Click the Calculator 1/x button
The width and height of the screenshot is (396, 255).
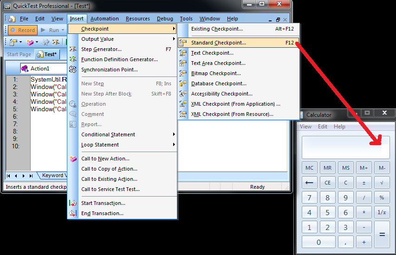coord(382,212)
